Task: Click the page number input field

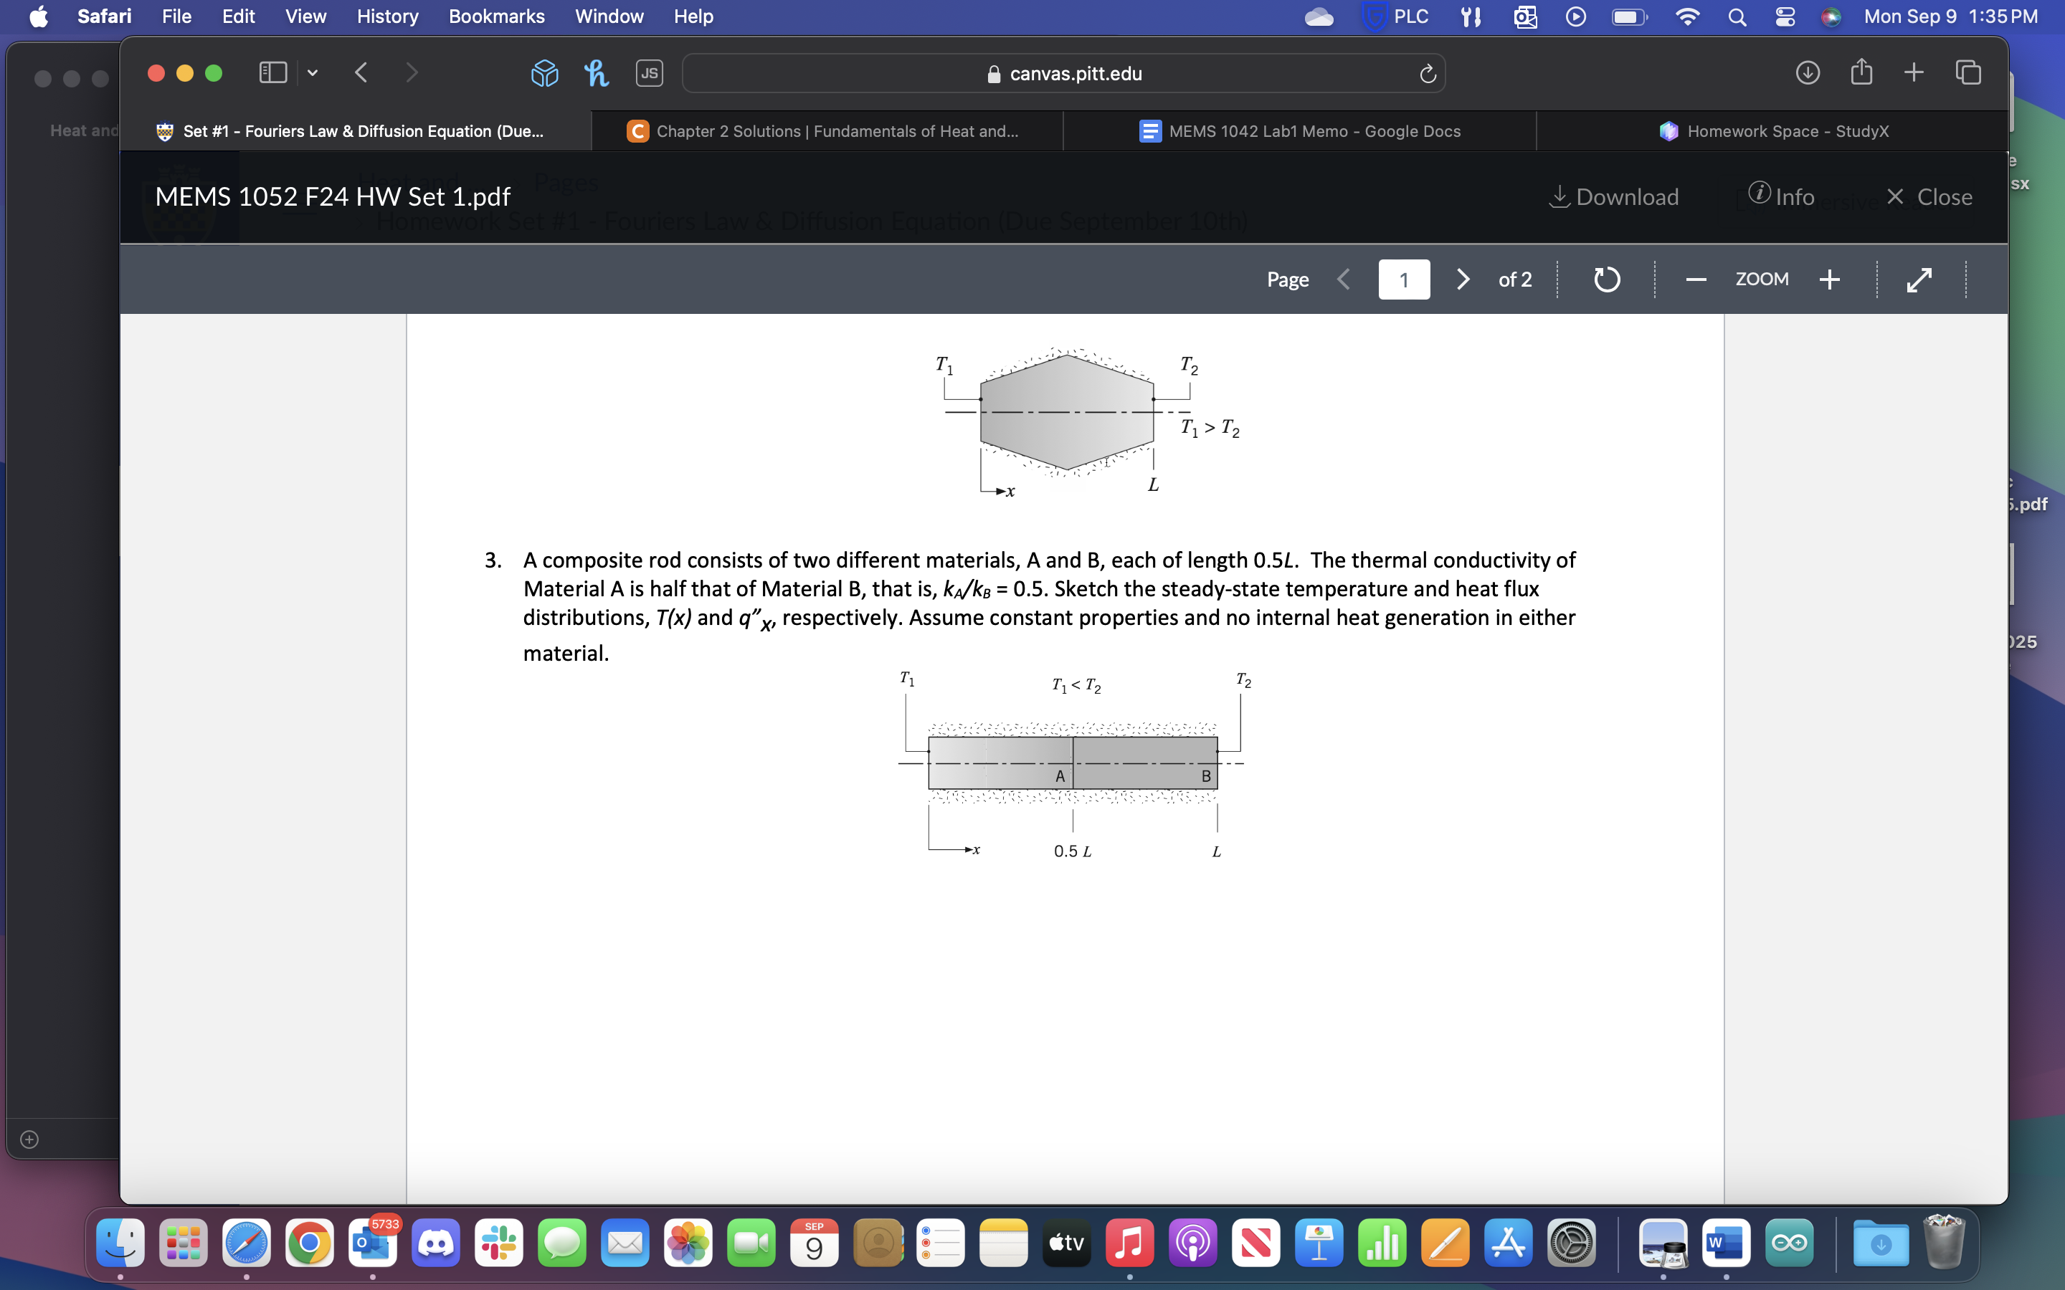Action: pyautogui.click(x=1403, y=278)
